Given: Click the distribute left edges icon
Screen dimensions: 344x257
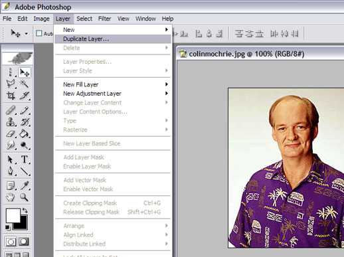Looking at the screenshot, I should (274, 34).
